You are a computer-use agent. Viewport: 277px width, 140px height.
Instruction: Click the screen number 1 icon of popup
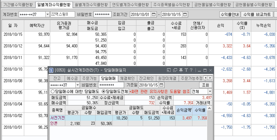(x=51, y=70)
